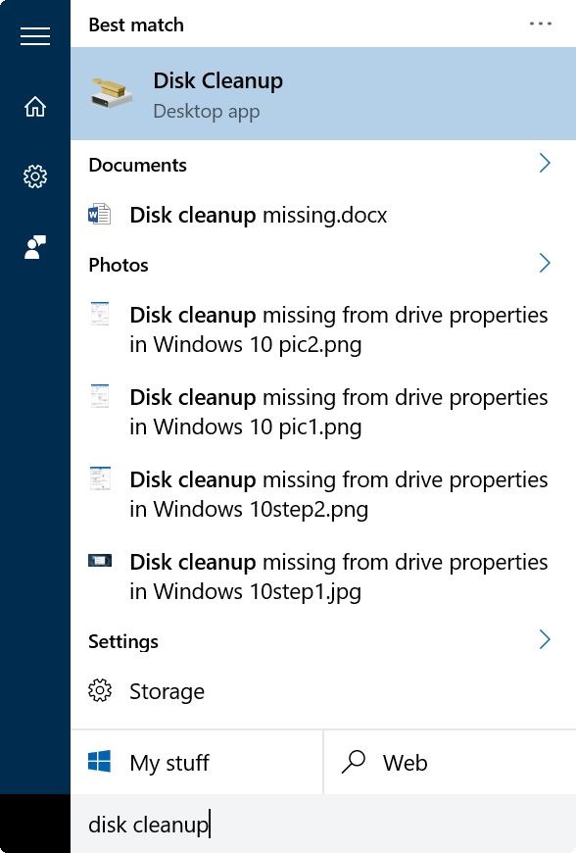The width and height of the screenshot is (576, 853).
Task: Open the Storage settings gear icon
Action: tap(99, 691)
